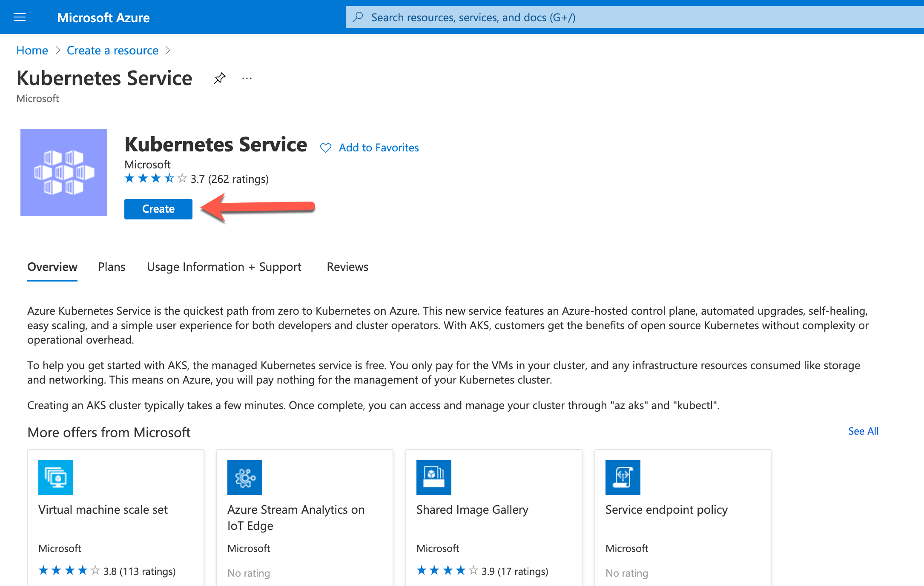Click the Microsoft Azure title
Image resolution: width=924 pixels, height=586 pixels.
[x=103, y=17]
